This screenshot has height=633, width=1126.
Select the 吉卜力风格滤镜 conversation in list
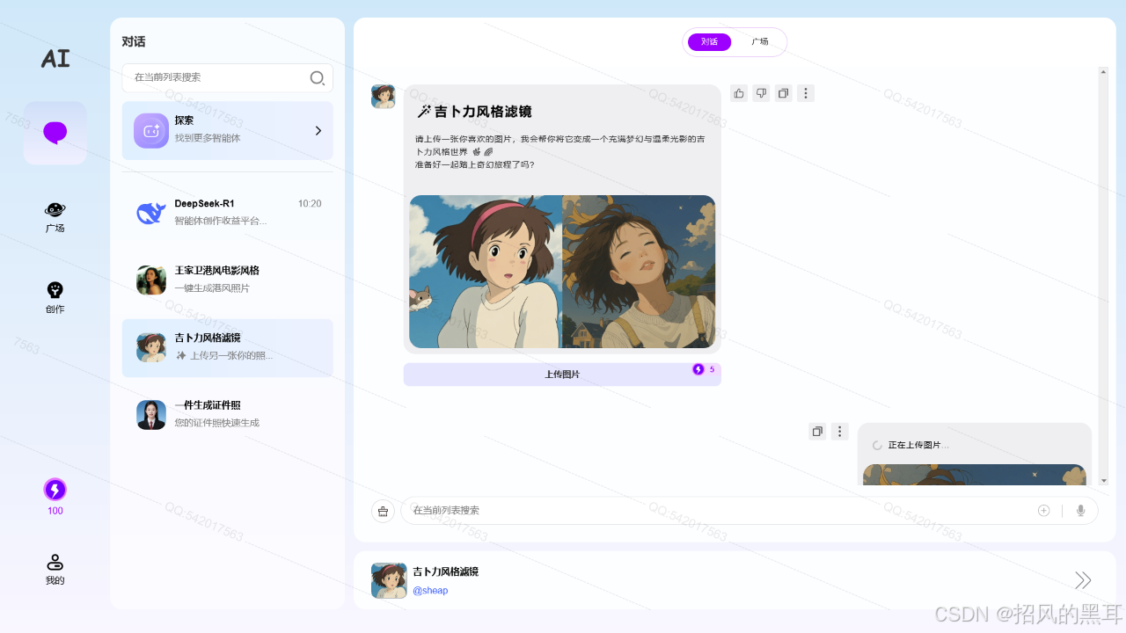227,348
